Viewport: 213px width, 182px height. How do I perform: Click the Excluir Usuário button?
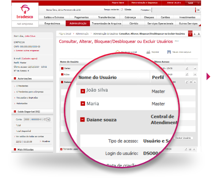(183, 138)
